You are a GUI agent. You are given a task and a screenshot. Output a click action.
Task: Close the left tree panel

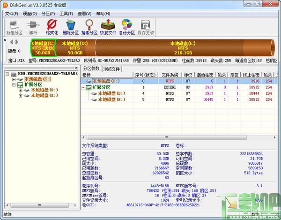[76, 68]
